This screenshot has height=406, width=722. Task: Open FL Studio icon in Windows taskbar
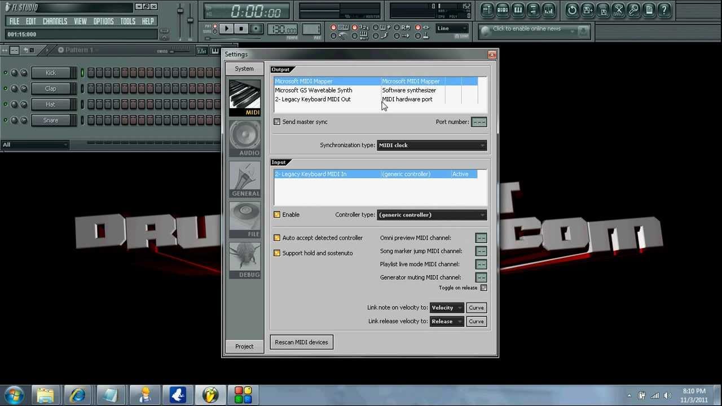(x=210, y=395)
